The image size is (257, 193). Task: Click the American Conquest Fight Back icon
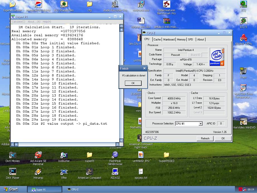(x=141, y=142)
